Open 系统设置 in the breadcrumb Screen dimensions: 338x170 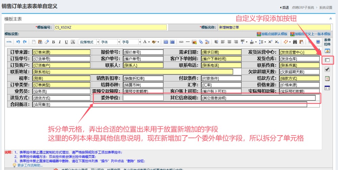click(325, 7)
